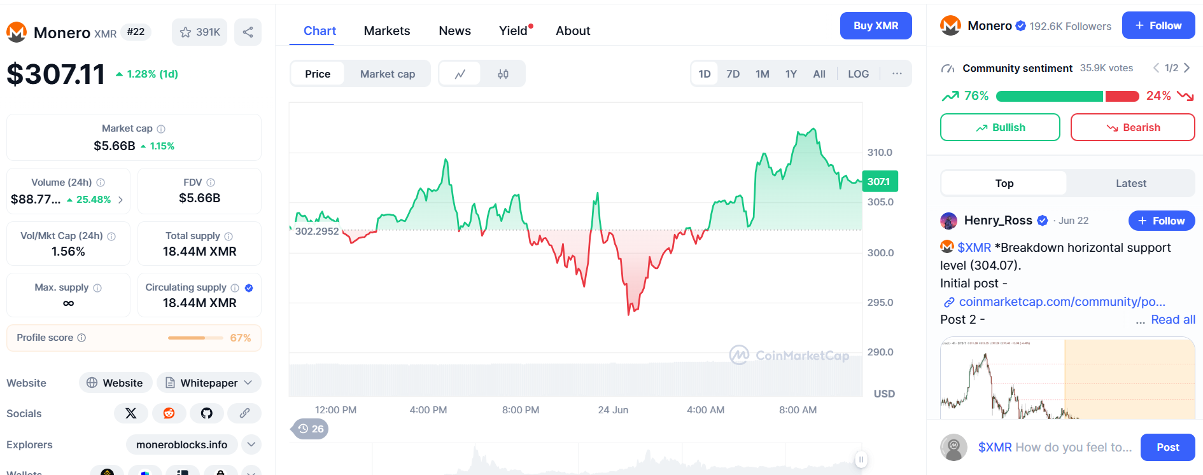Image resolution: width=1203 pixels, height=475 pixels.
Task: Click your user avatar beside the post box
Action: 953,447
